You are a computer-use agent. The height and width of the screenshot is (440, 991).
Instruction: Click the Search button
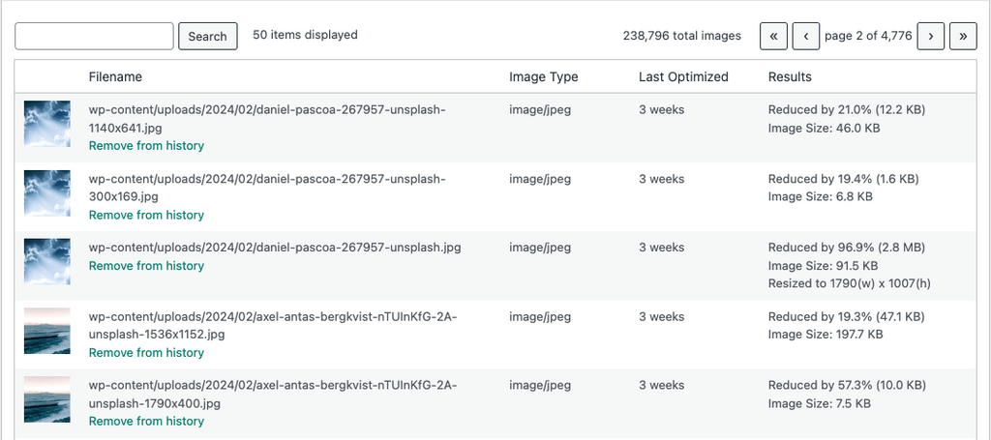[207, 36]
